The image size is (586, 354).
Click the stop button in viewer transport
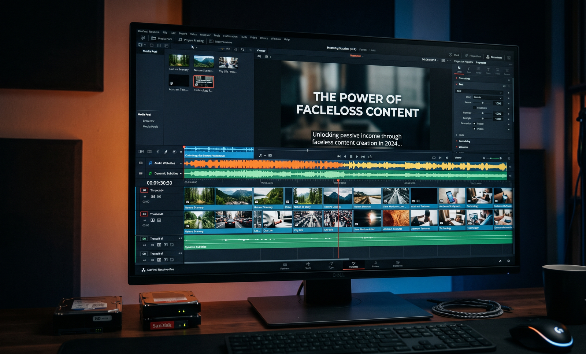[351, 156]
